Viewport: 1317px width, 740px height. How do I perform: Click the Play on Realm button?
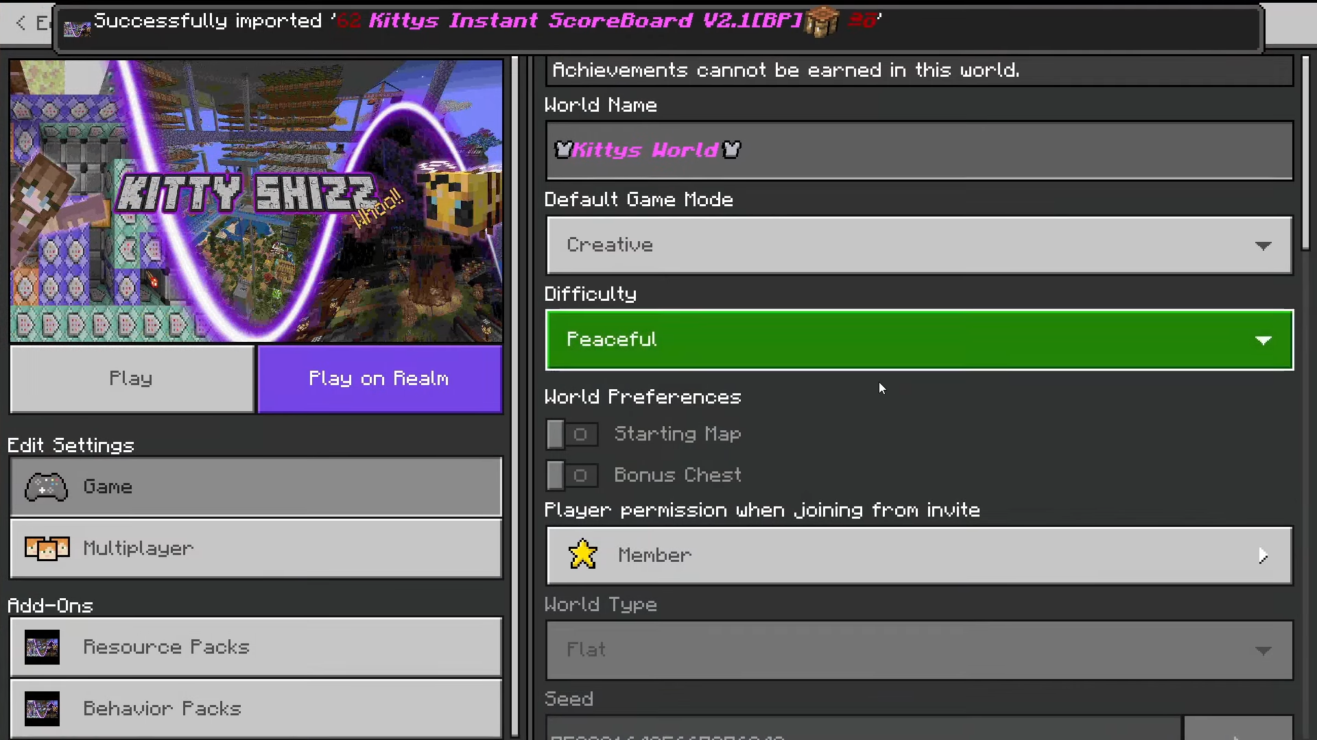pos(379,379)
